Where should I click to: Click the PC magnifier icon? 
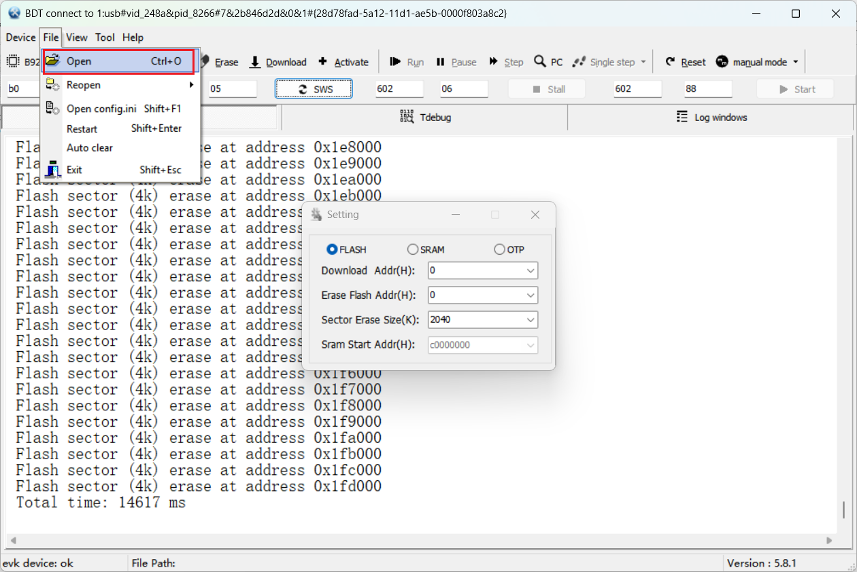pos(540,62)
